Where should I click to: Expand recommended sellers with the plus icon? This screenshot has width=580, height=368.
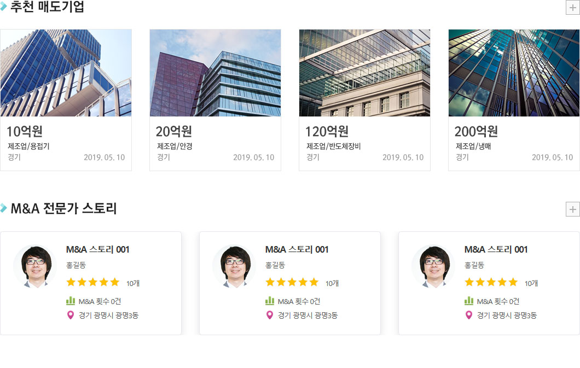pos(572,8)
